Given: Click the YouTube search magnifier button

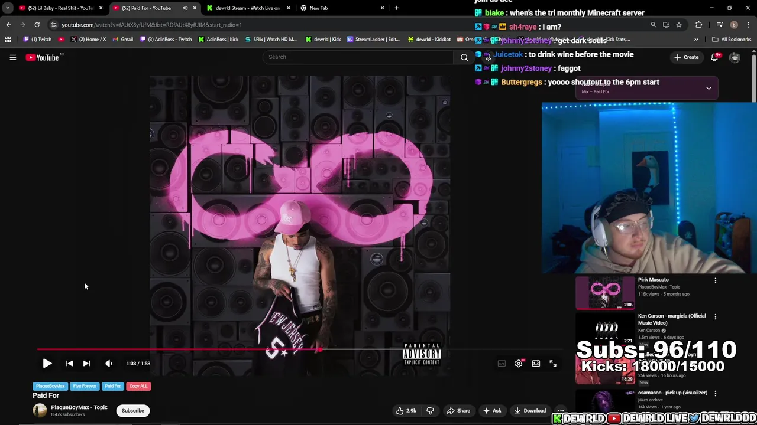Looking at the screenshot, I should click(464, 57).
